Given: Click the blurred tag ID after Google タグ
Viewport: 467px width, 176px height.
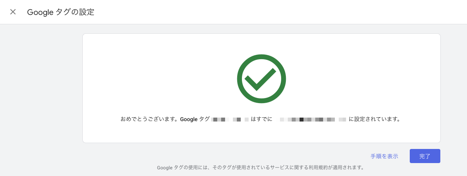Looking at the screenshot, I should coord(230,119).
